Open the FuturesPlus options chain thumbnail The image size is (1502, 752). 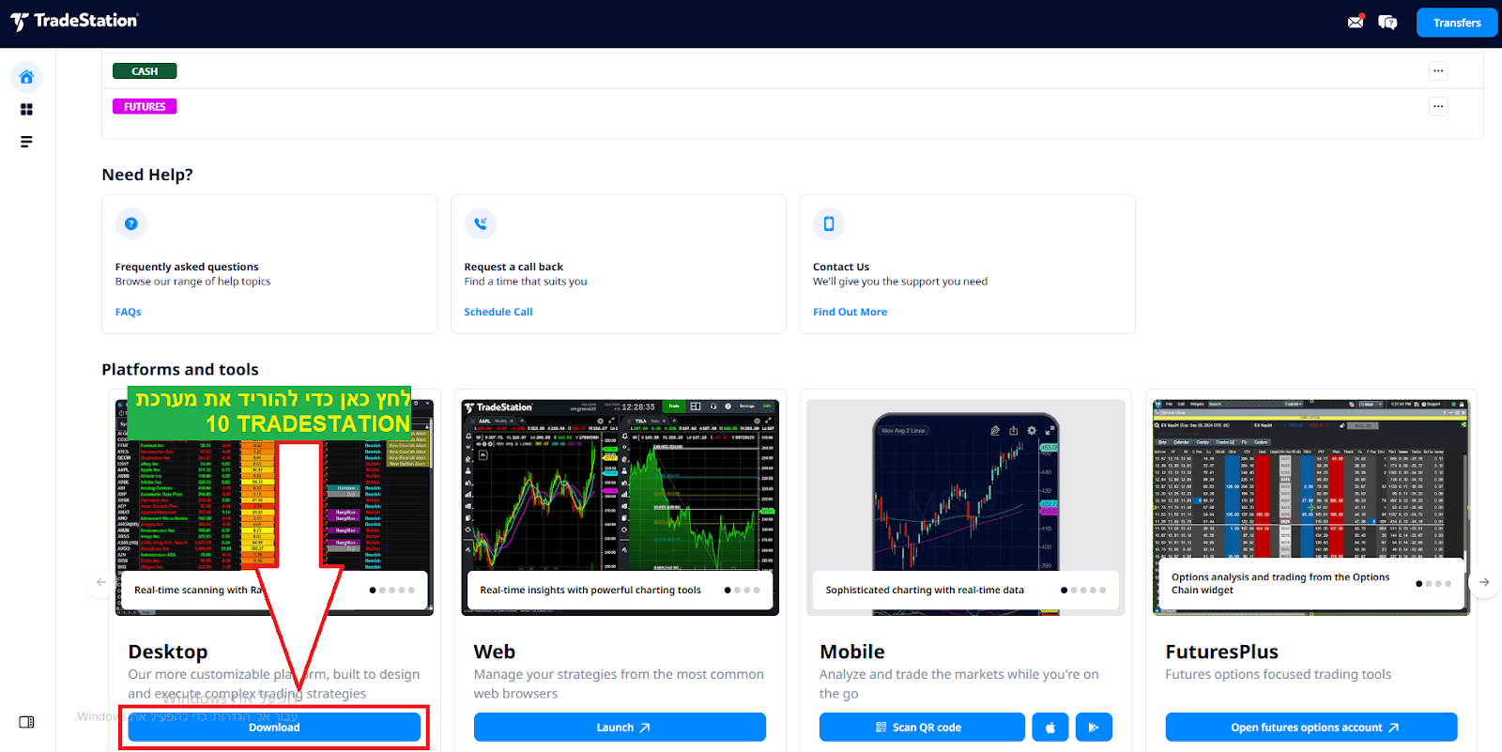1311,508
